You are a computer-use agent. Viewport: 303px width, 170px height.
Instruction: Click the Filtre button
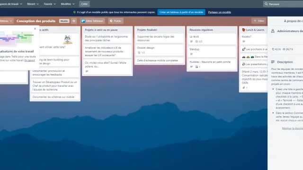[259, 21]
